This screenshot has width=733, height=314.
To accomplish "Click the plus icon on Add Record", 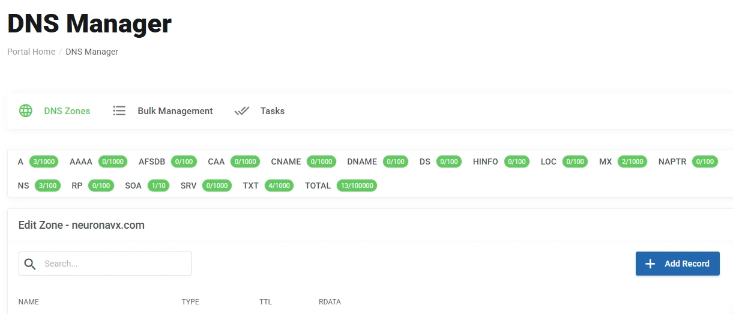I will point(650,264).
